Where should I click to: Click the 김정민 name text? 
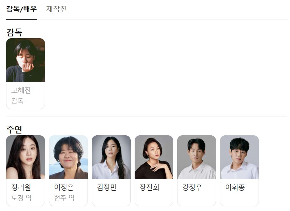107,187
